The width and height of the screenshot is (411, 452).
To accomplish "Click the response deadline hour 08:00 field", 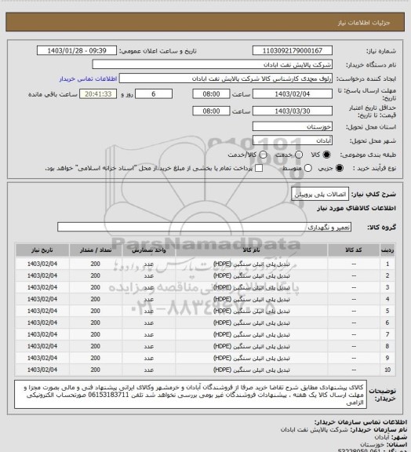I will pos(211,94).
